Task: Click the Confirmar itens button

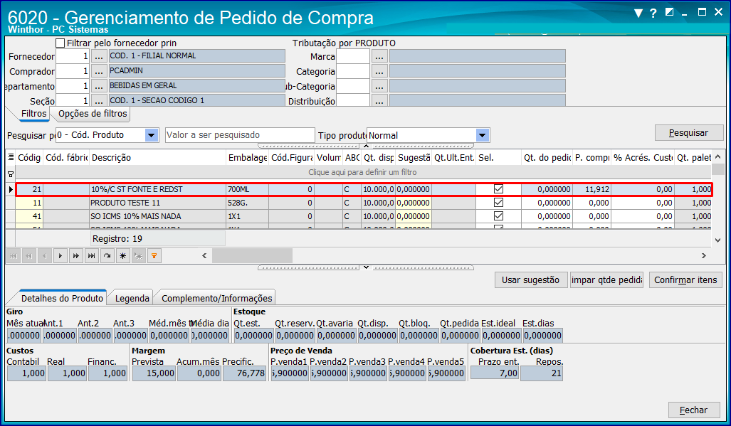Action: [x=685, y=279]
